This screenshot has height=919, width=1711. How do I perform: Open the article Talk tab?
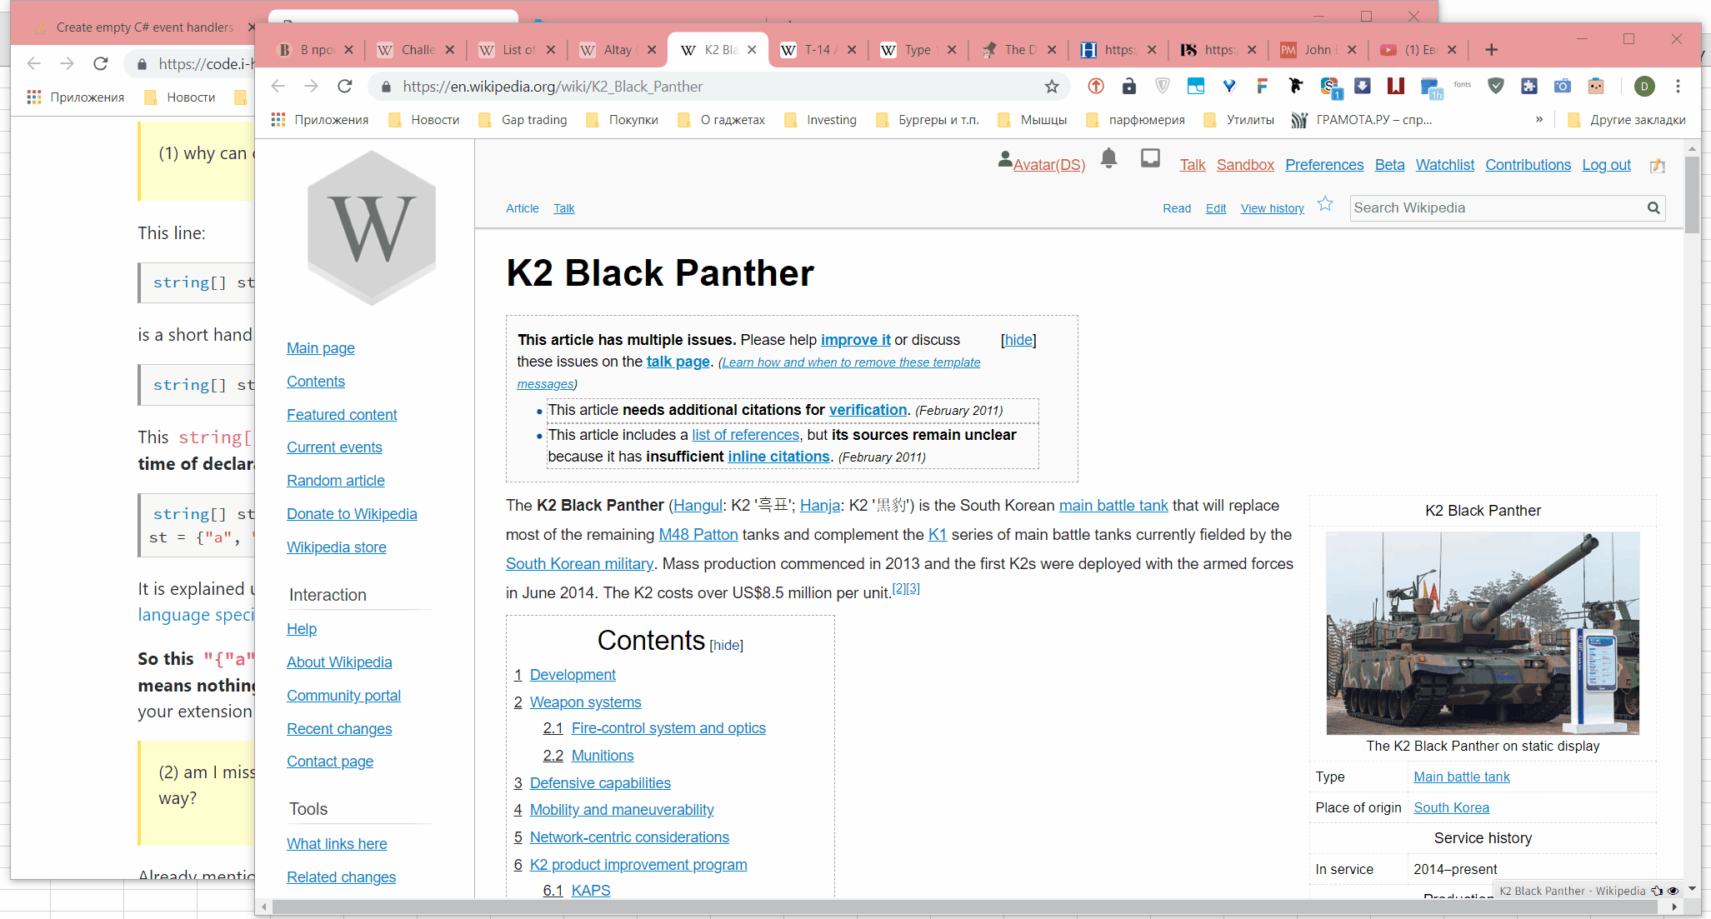click(x=564, y=208)
